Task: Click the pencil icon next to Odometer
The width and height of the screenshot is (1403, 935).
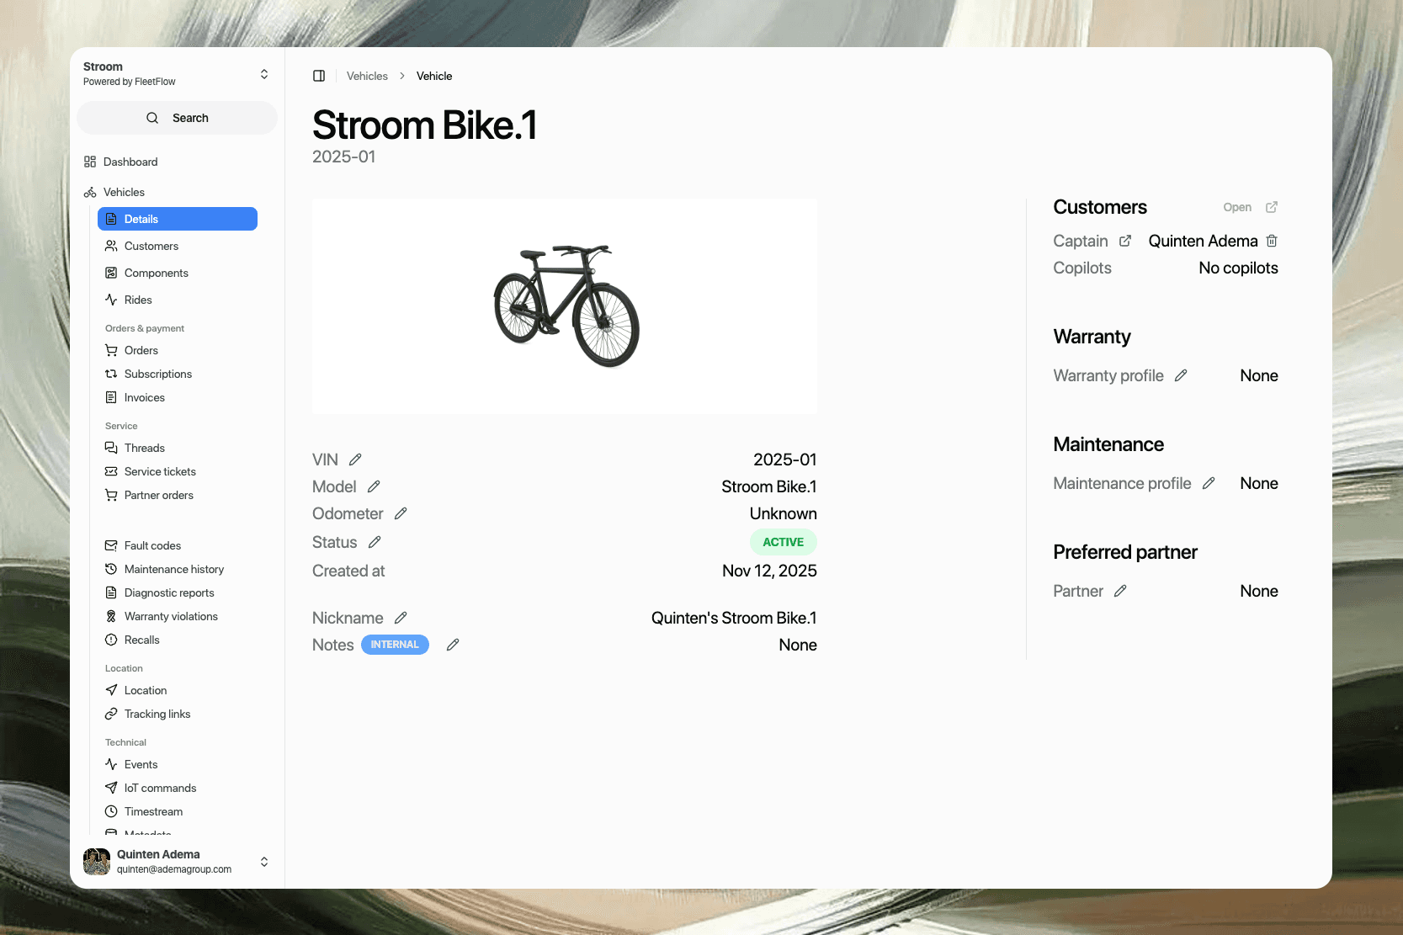Action: pos(401,513)
